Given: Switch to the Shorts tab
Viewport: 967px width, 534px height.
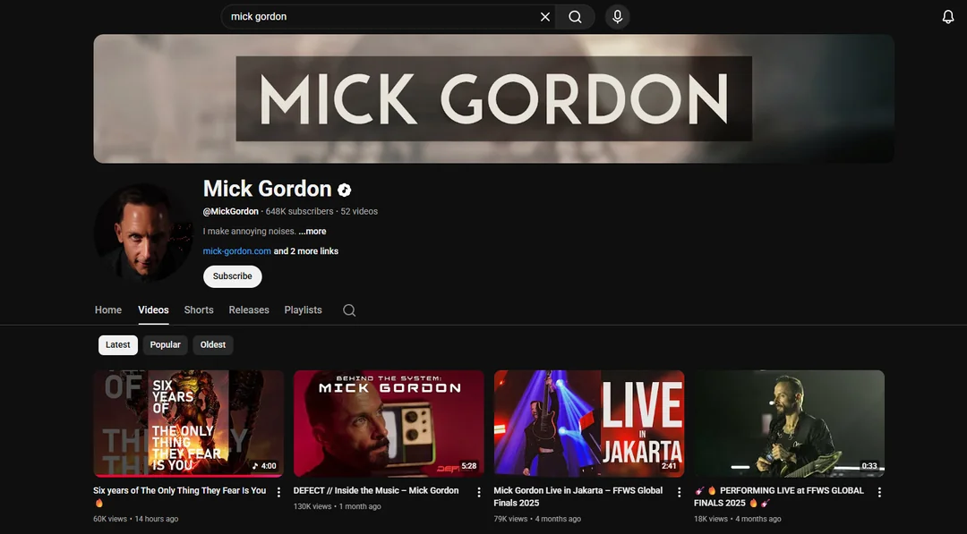Looking at the screenshot, I should 199,309.
